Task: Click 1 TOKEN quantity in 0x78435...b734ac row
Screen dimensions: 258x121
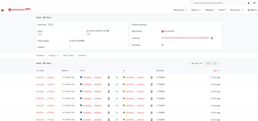Action: pyautogui.click(x=160, y=99)
